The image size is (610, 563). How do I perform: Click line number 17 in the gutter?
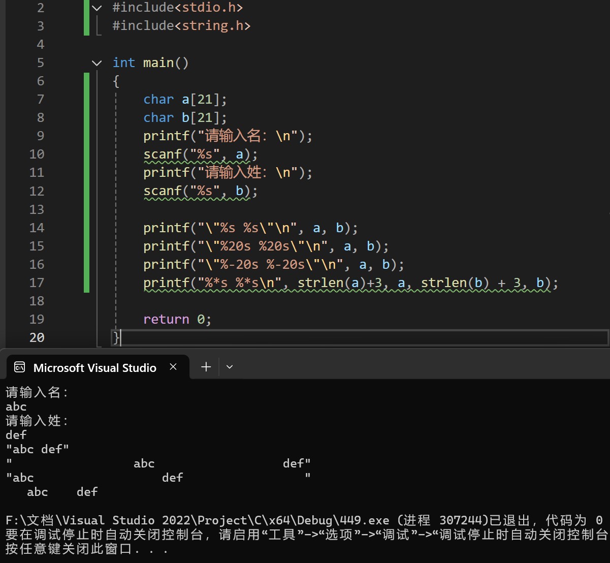[37, 283]
